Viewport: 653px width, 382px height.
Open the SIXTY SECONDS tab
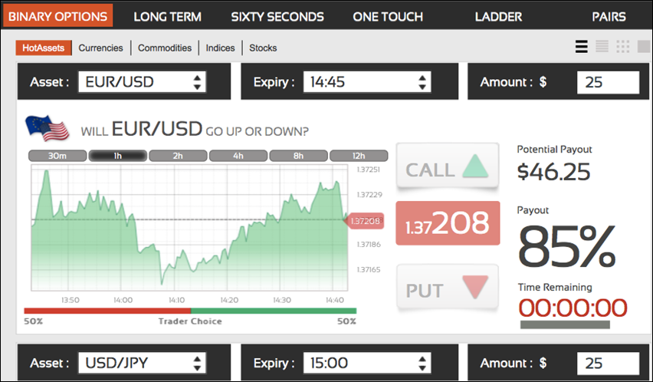tap(277, 16)
